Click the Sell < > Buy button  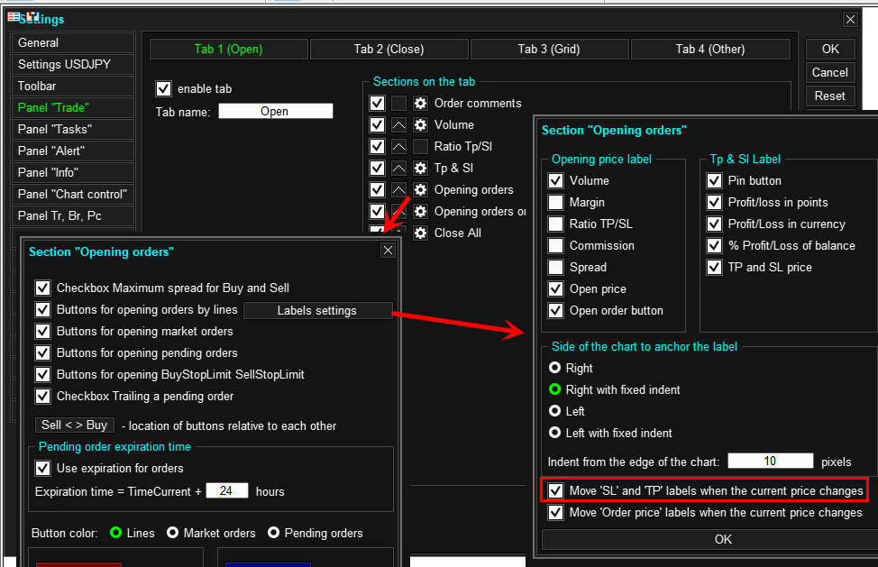pos(75,425)
